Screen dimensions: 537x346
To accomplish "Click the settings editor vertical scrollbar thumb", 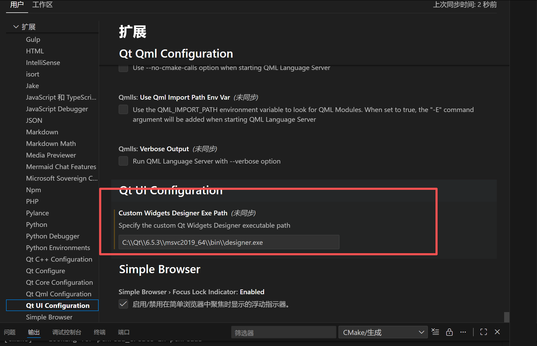I will pos(506,317).
